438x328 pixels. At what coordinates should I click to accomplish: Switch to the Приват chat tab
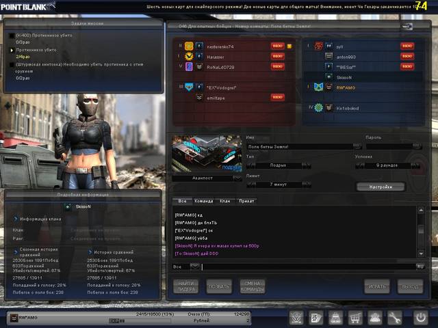pos(246,201)
